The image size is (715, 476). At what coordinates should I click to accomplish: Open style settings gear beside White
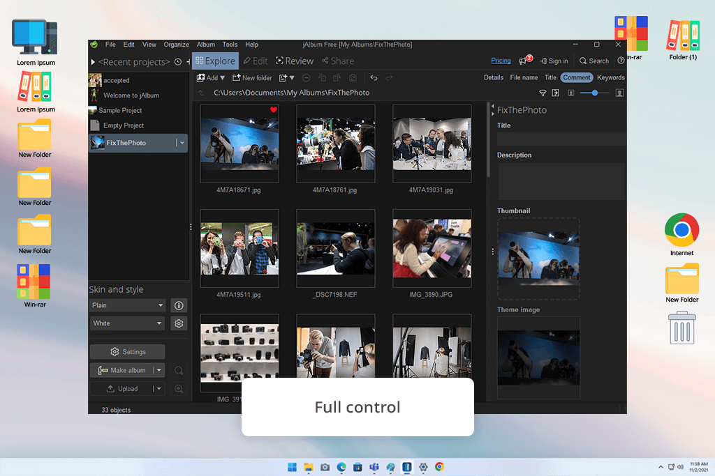point(179,323)
